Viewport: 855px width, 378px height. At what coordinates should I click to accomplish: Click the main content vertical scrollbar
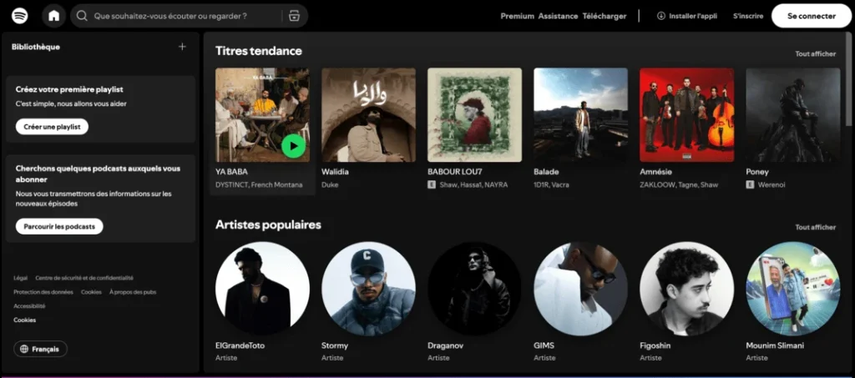(x=848, y=79)
